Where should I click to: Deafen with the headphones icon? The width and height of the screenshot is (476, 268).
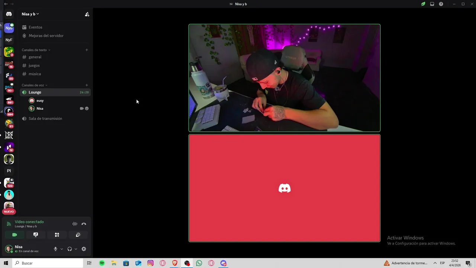[70, 249]
